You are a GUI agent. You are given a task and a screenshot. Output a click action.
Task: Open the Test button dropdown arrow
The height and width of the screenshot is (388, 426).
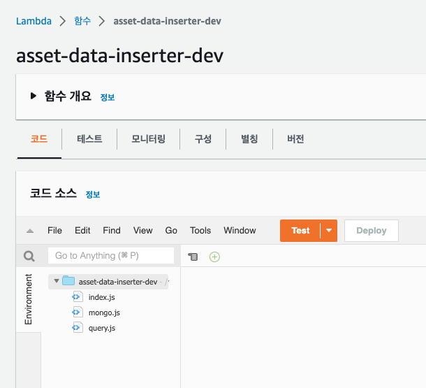[328, 231]
